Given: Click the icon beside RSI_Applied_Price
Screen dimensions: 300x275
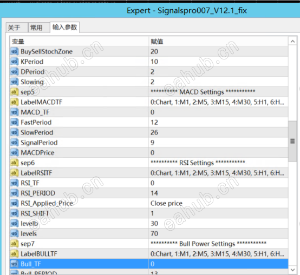Looking at the screenshot, I should coord(14,203).
